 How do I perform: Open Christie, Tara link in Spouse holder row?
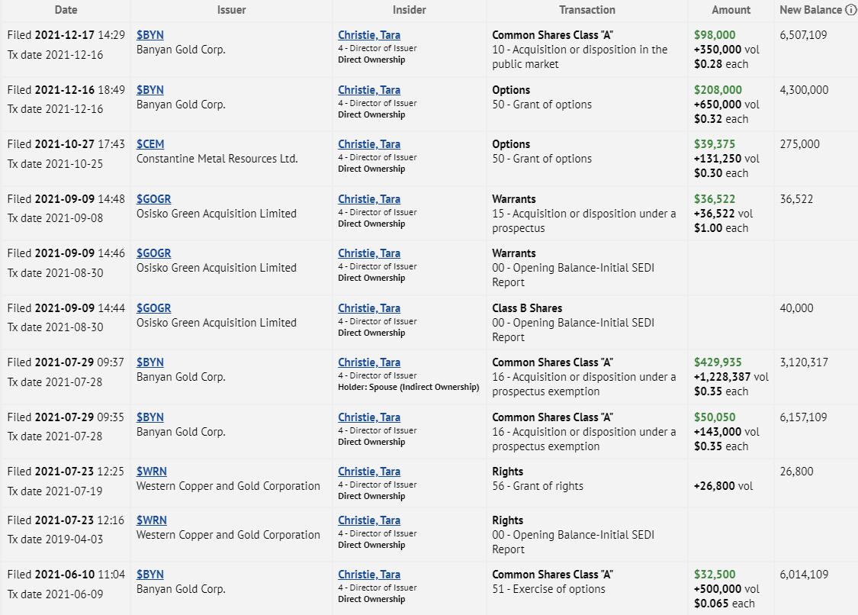(369, 362)
